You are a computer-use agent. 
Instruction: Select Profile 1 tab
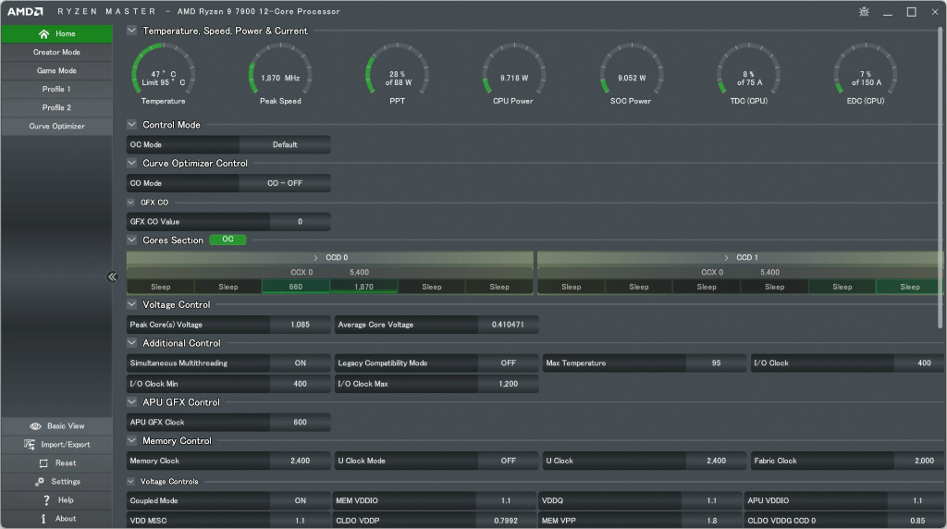coord(56,90)
